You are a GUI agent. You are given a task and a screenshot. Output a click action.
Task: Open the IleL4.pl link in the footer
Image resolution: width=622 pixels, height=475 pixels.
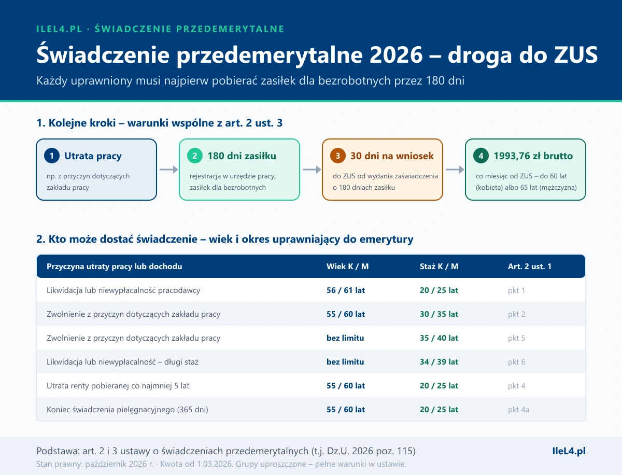569,451
